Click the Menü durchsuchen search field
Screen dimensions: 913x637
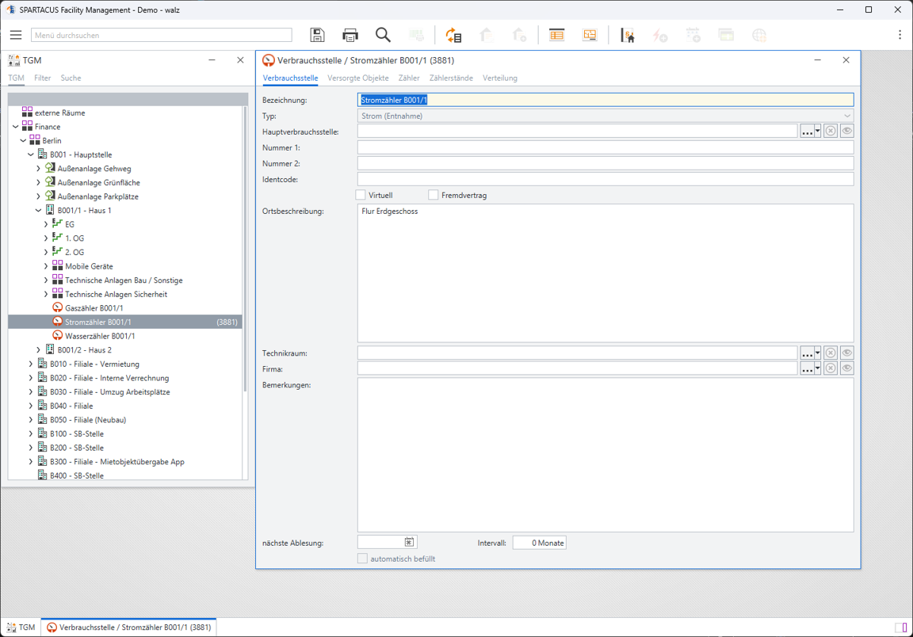pos(162,35)
